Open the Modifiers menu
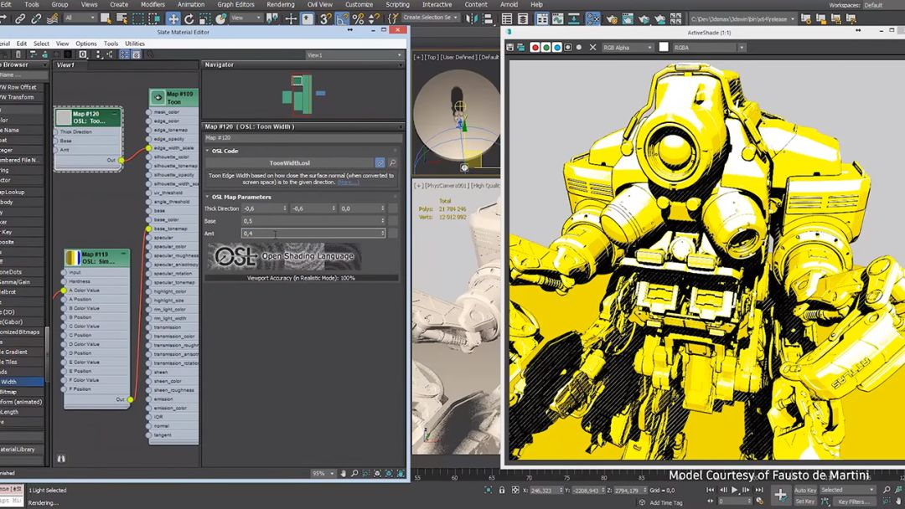The image size is (905, 509). pos(153,4)
